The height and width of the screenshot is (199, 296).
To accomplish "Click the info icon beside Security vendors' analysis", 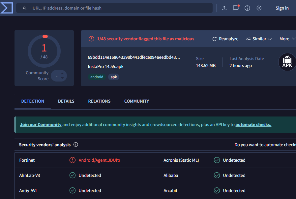I will tap(76, 145).
